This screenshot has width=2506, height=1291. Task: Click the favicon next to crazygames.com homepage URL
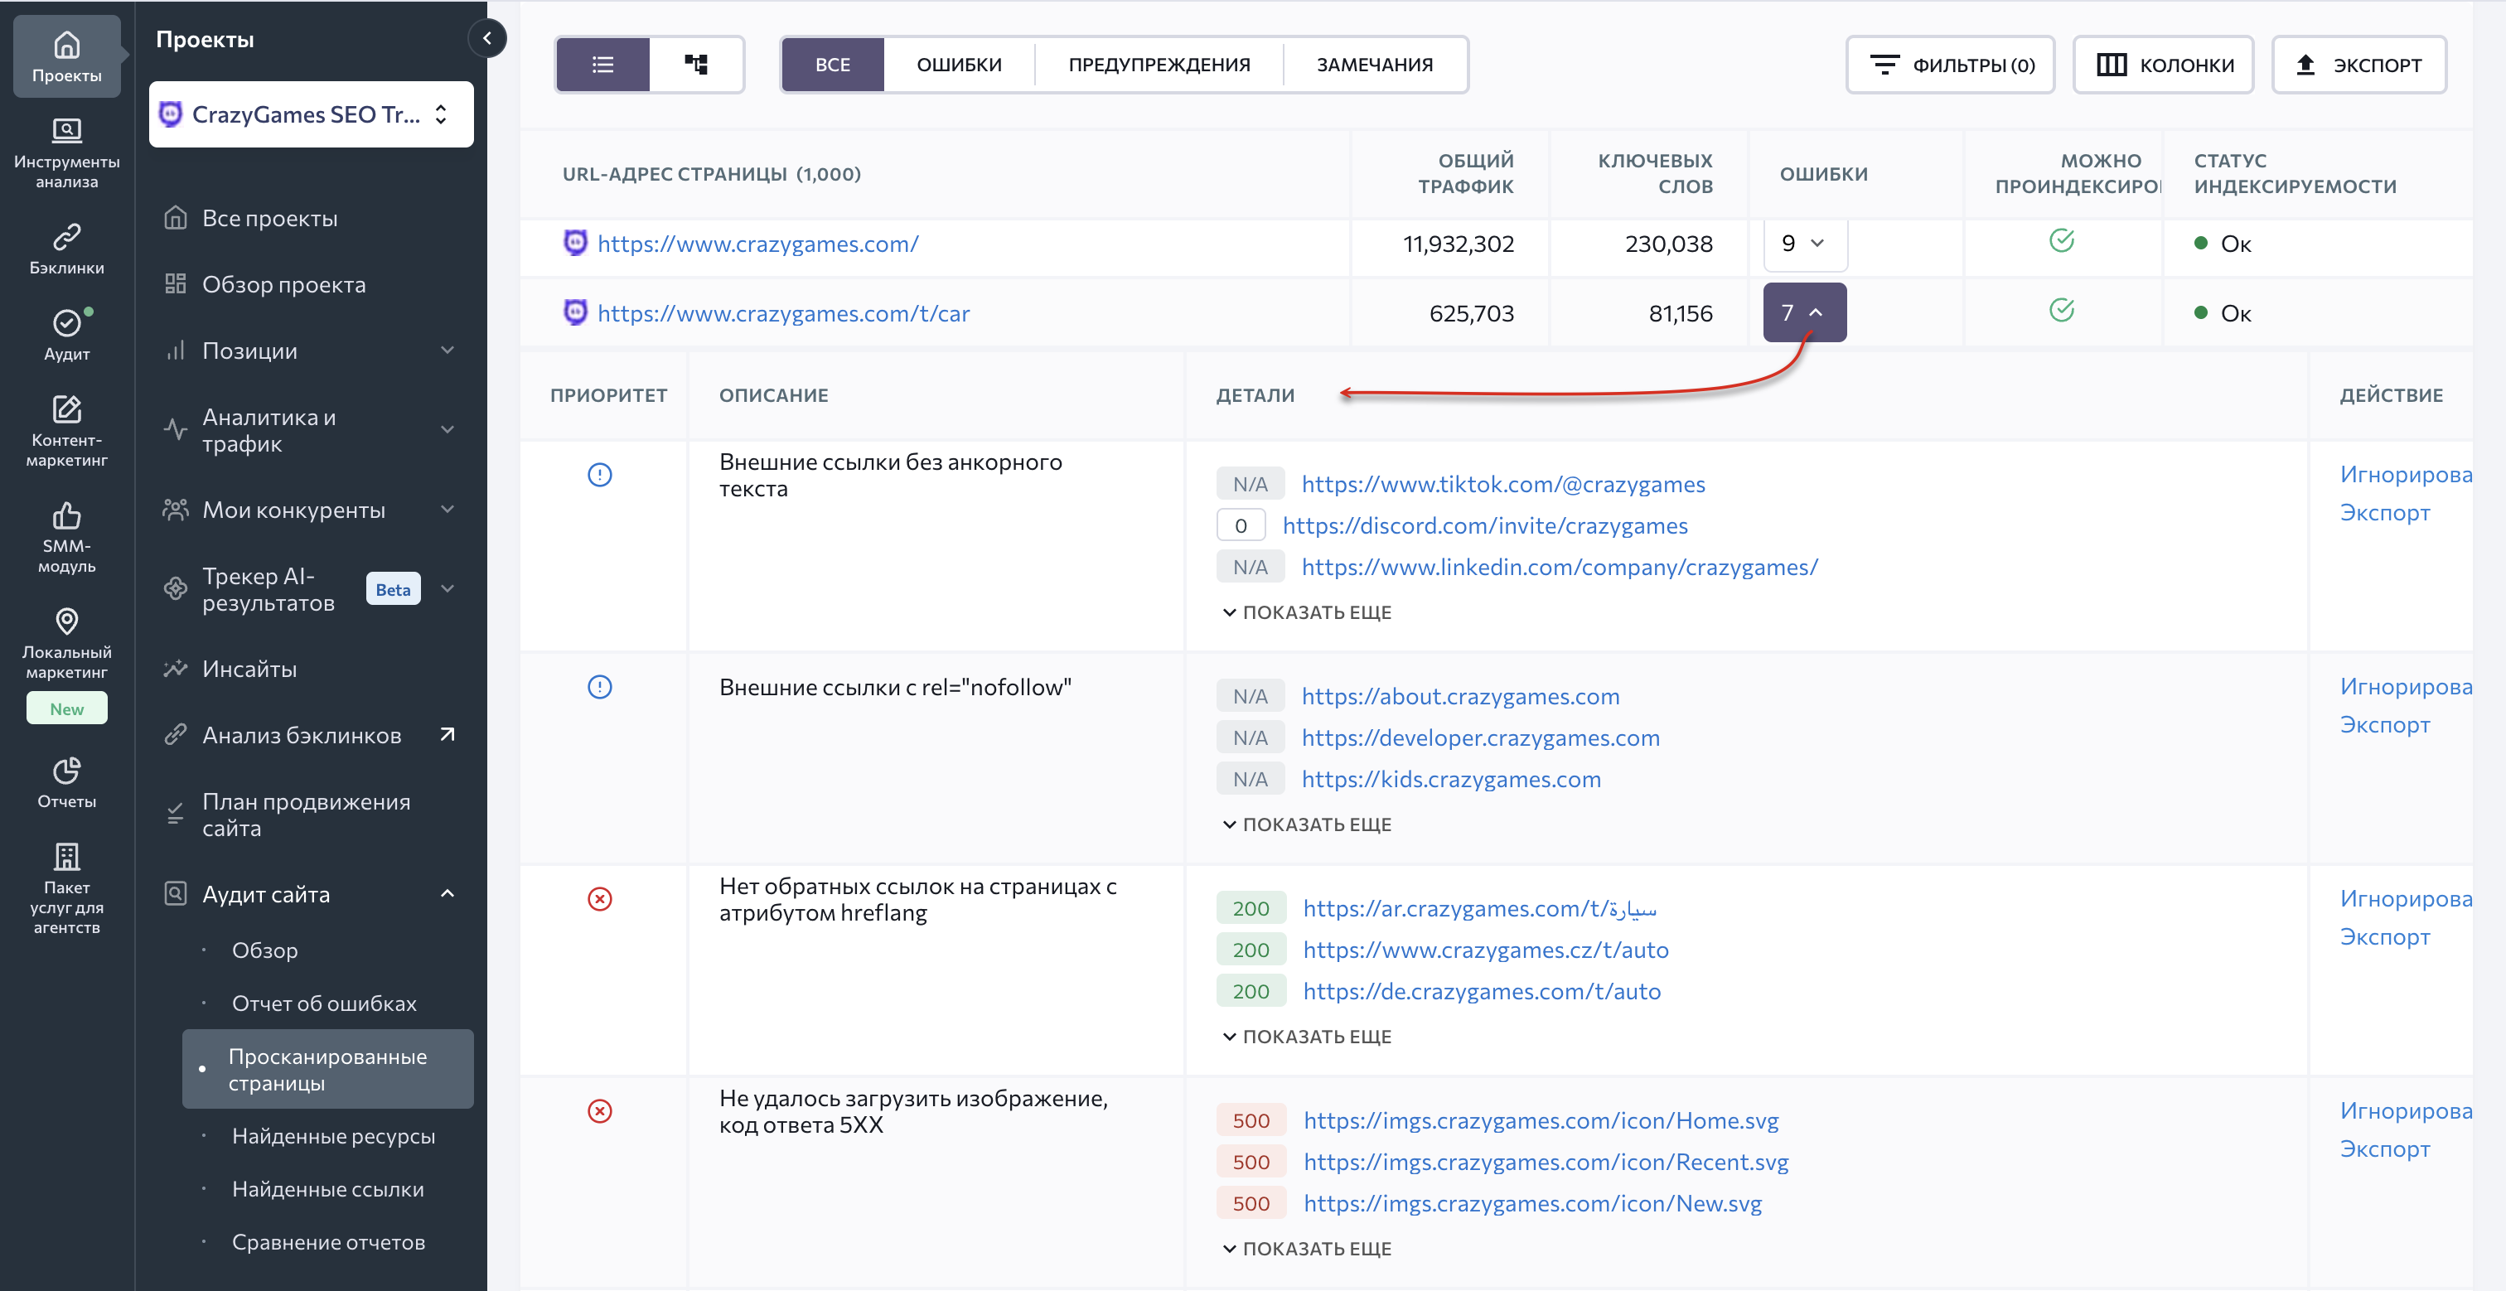click(x=575, y=242)
